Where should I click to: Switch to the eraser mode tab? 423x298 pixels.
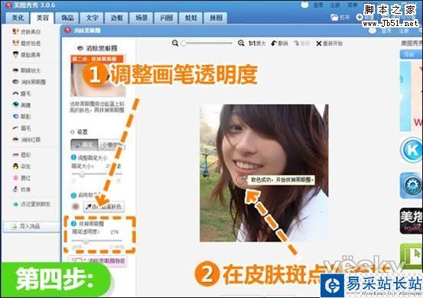click(x=111, y=145)
